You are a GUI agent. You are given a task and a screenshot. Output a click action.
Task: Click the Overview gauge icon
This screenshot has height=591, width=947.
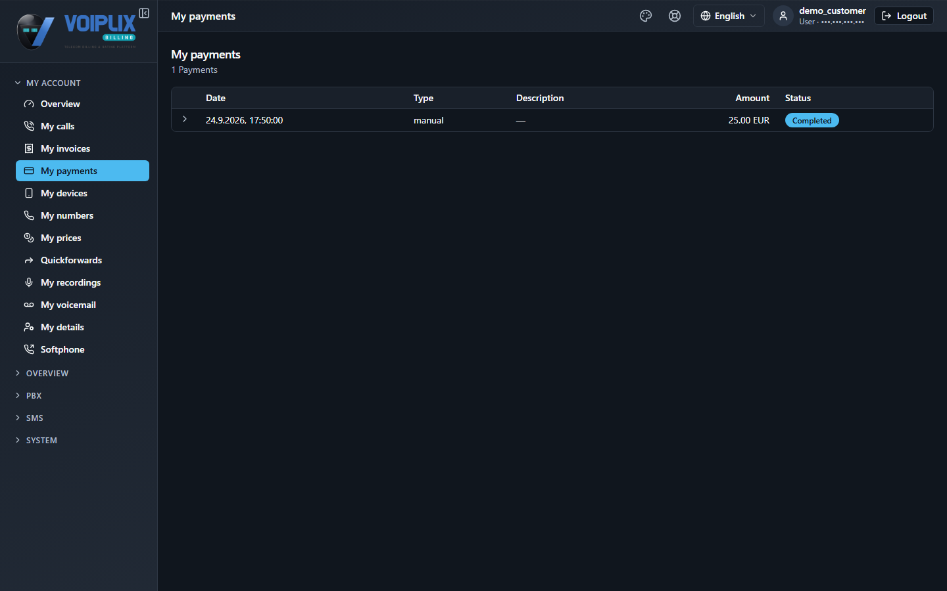(x=29, y=104)
